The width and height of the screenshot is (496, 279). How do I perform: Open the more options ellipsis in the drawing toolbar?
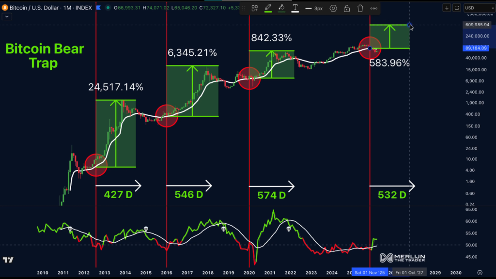point(374,8)
